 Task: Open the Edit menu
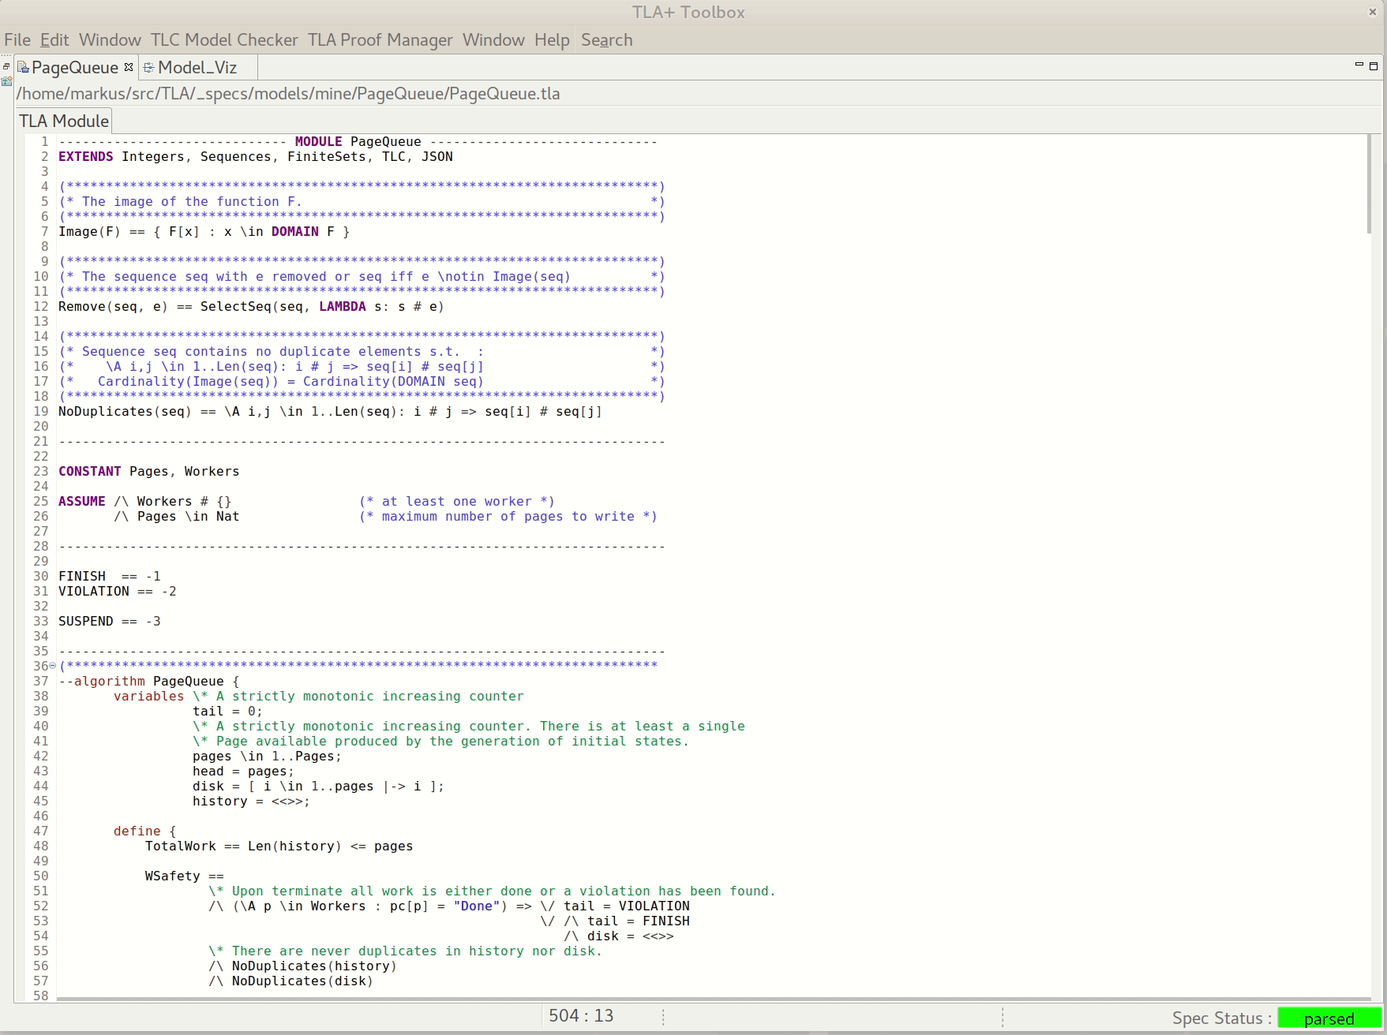click(54, 40)
